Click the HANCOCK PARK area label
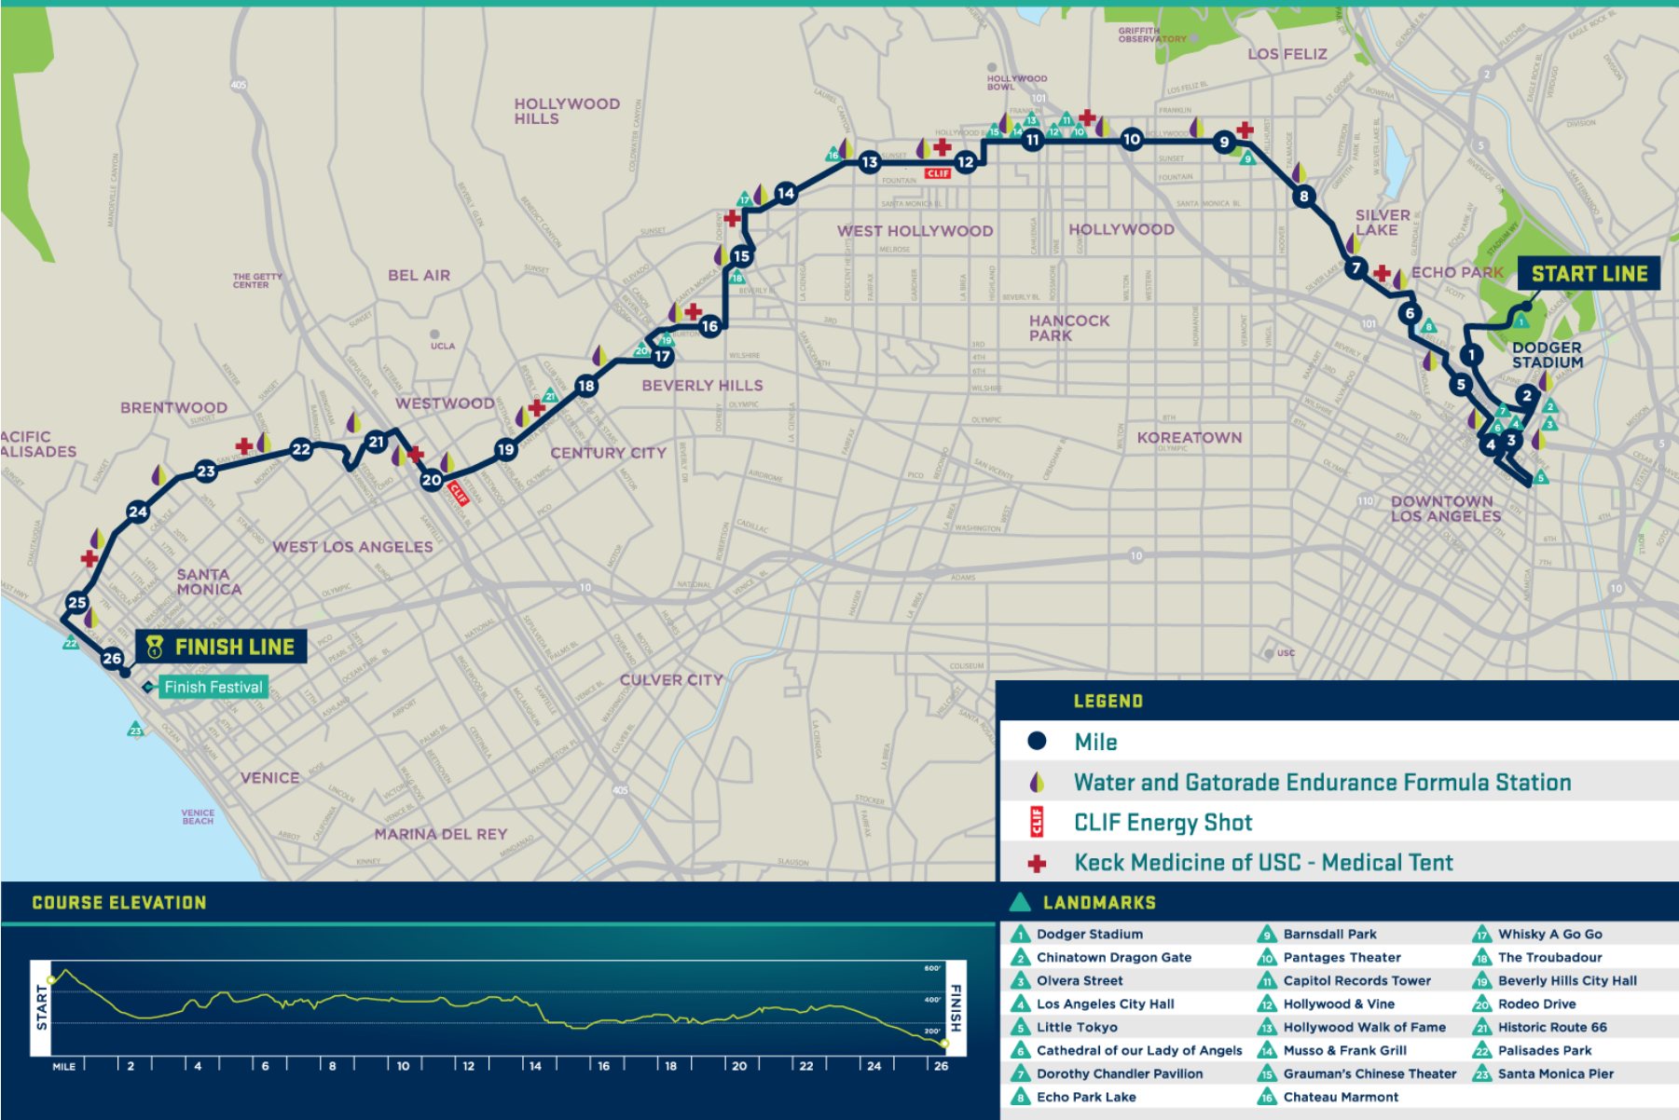Image resolution: width=1679 pixels, height=1120 pixels. [x=1069, y=328]
